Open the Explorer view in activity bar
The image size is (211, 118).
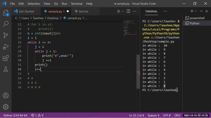(x=6, y=13)
